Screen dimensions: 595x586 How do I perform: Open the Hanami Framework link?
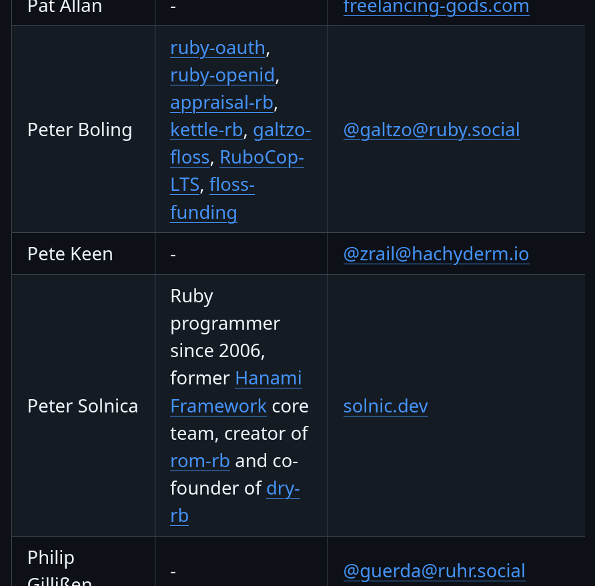[268, 378]
